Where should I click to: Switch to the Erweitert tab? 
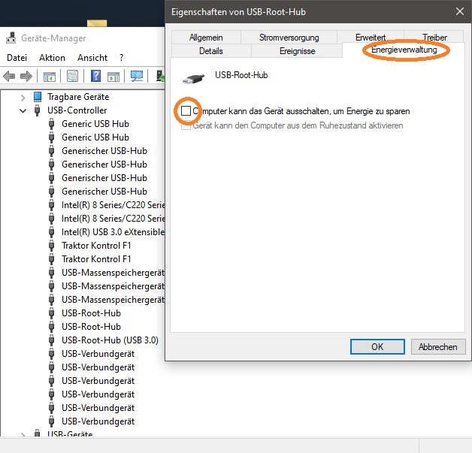371,38
